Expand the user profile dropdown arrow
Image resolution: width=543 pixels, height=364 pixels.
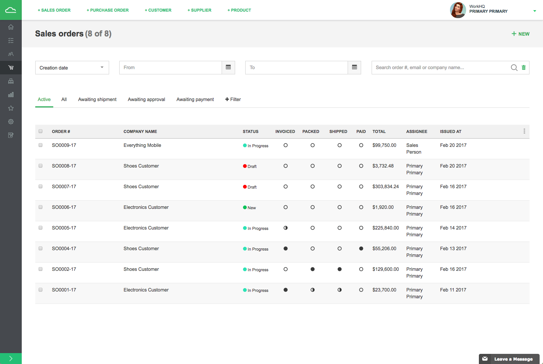[534, 11]
